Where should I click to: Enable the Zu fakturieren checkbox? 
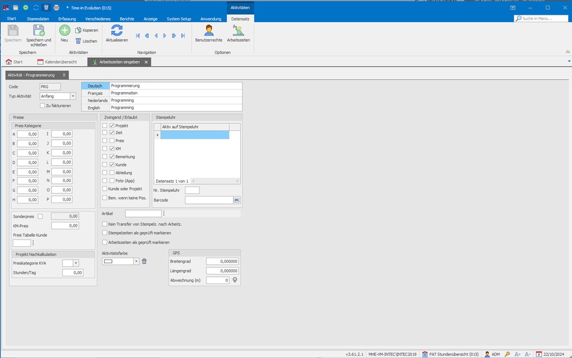coord(42,105)
